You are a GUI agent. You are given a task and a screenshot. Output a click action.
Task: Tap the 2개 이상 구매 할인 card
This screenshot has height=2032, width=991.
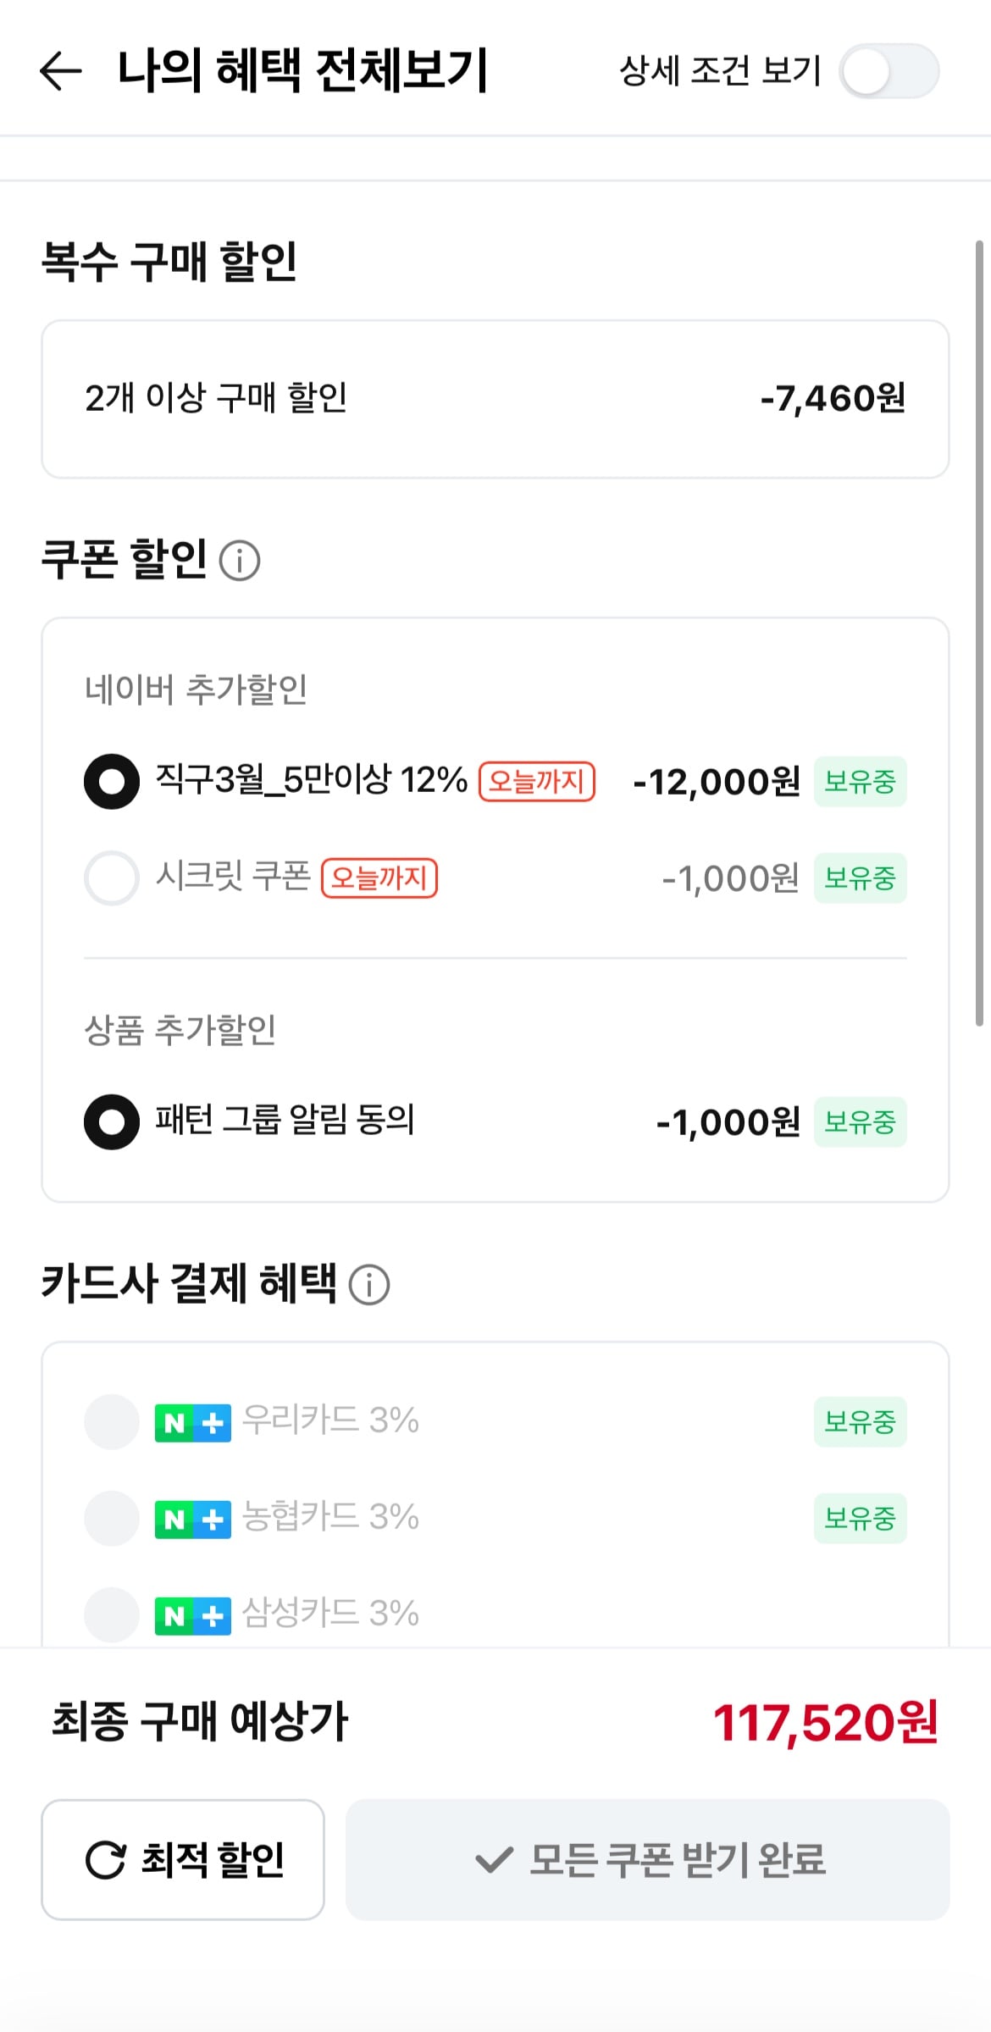coord(495,399)
